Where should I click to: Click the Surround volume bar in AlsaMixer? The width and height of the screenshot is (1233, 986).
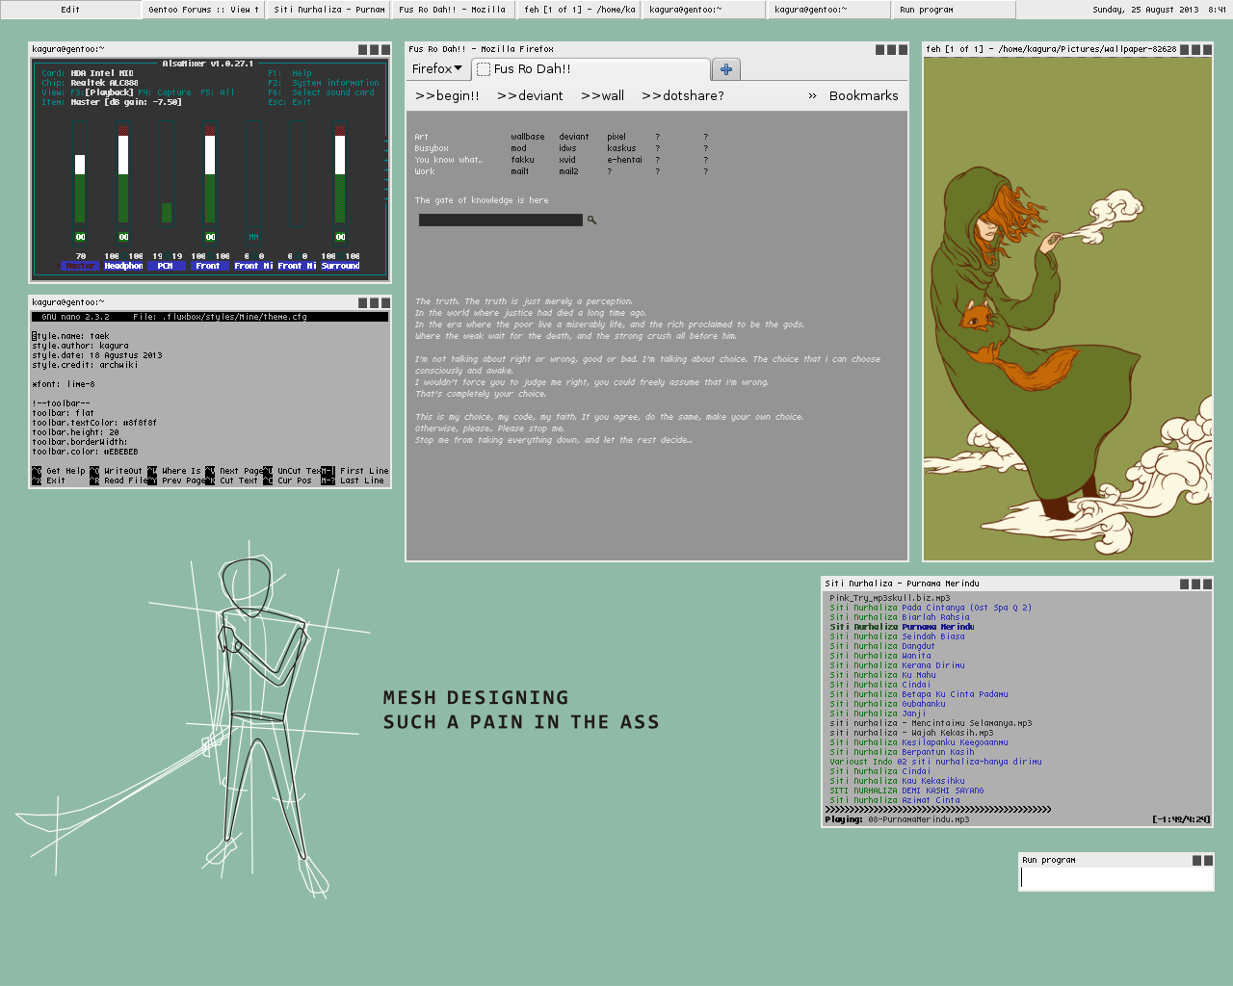point(340,174)
